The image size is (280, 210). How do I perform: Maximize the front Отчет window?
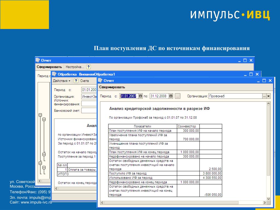pos(264,81)
